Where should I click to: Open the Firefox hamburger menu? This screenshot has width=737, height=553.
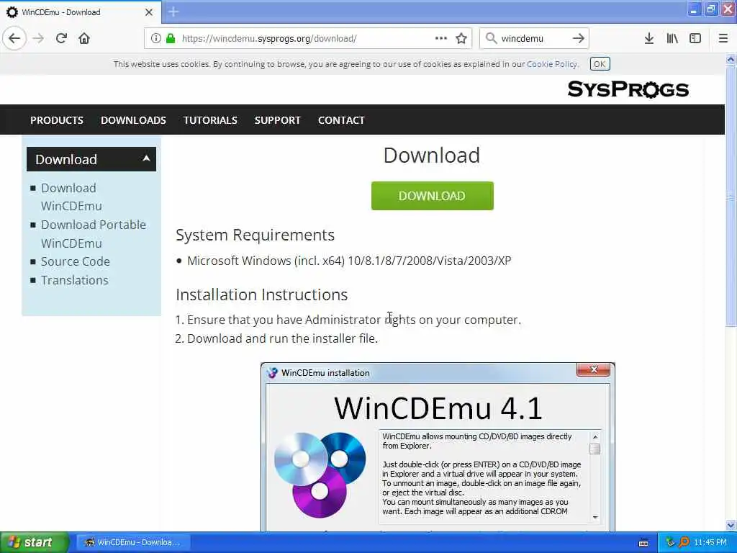pyautogui.click(x=723, y=39)
